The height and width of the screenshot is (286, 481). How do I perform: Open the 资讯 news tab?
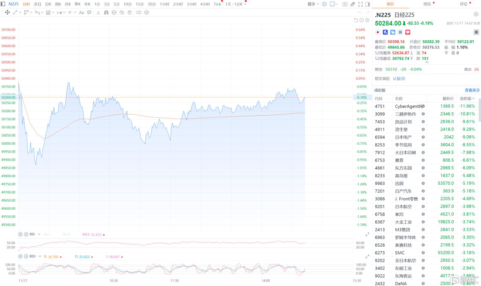[427, 4]
